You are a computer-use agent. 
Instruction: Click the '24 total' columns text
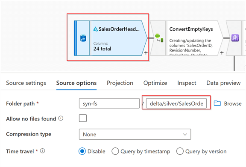point(102,49)
